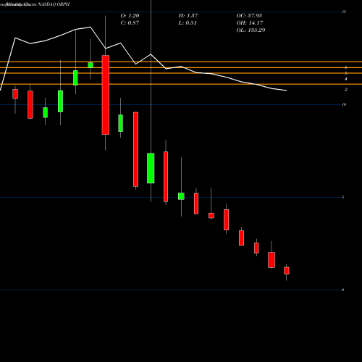This screenshot has height=362, width=362.
Task: Select the open value O: 1.20
Action: pyautogui.click(x=130, y=16)
